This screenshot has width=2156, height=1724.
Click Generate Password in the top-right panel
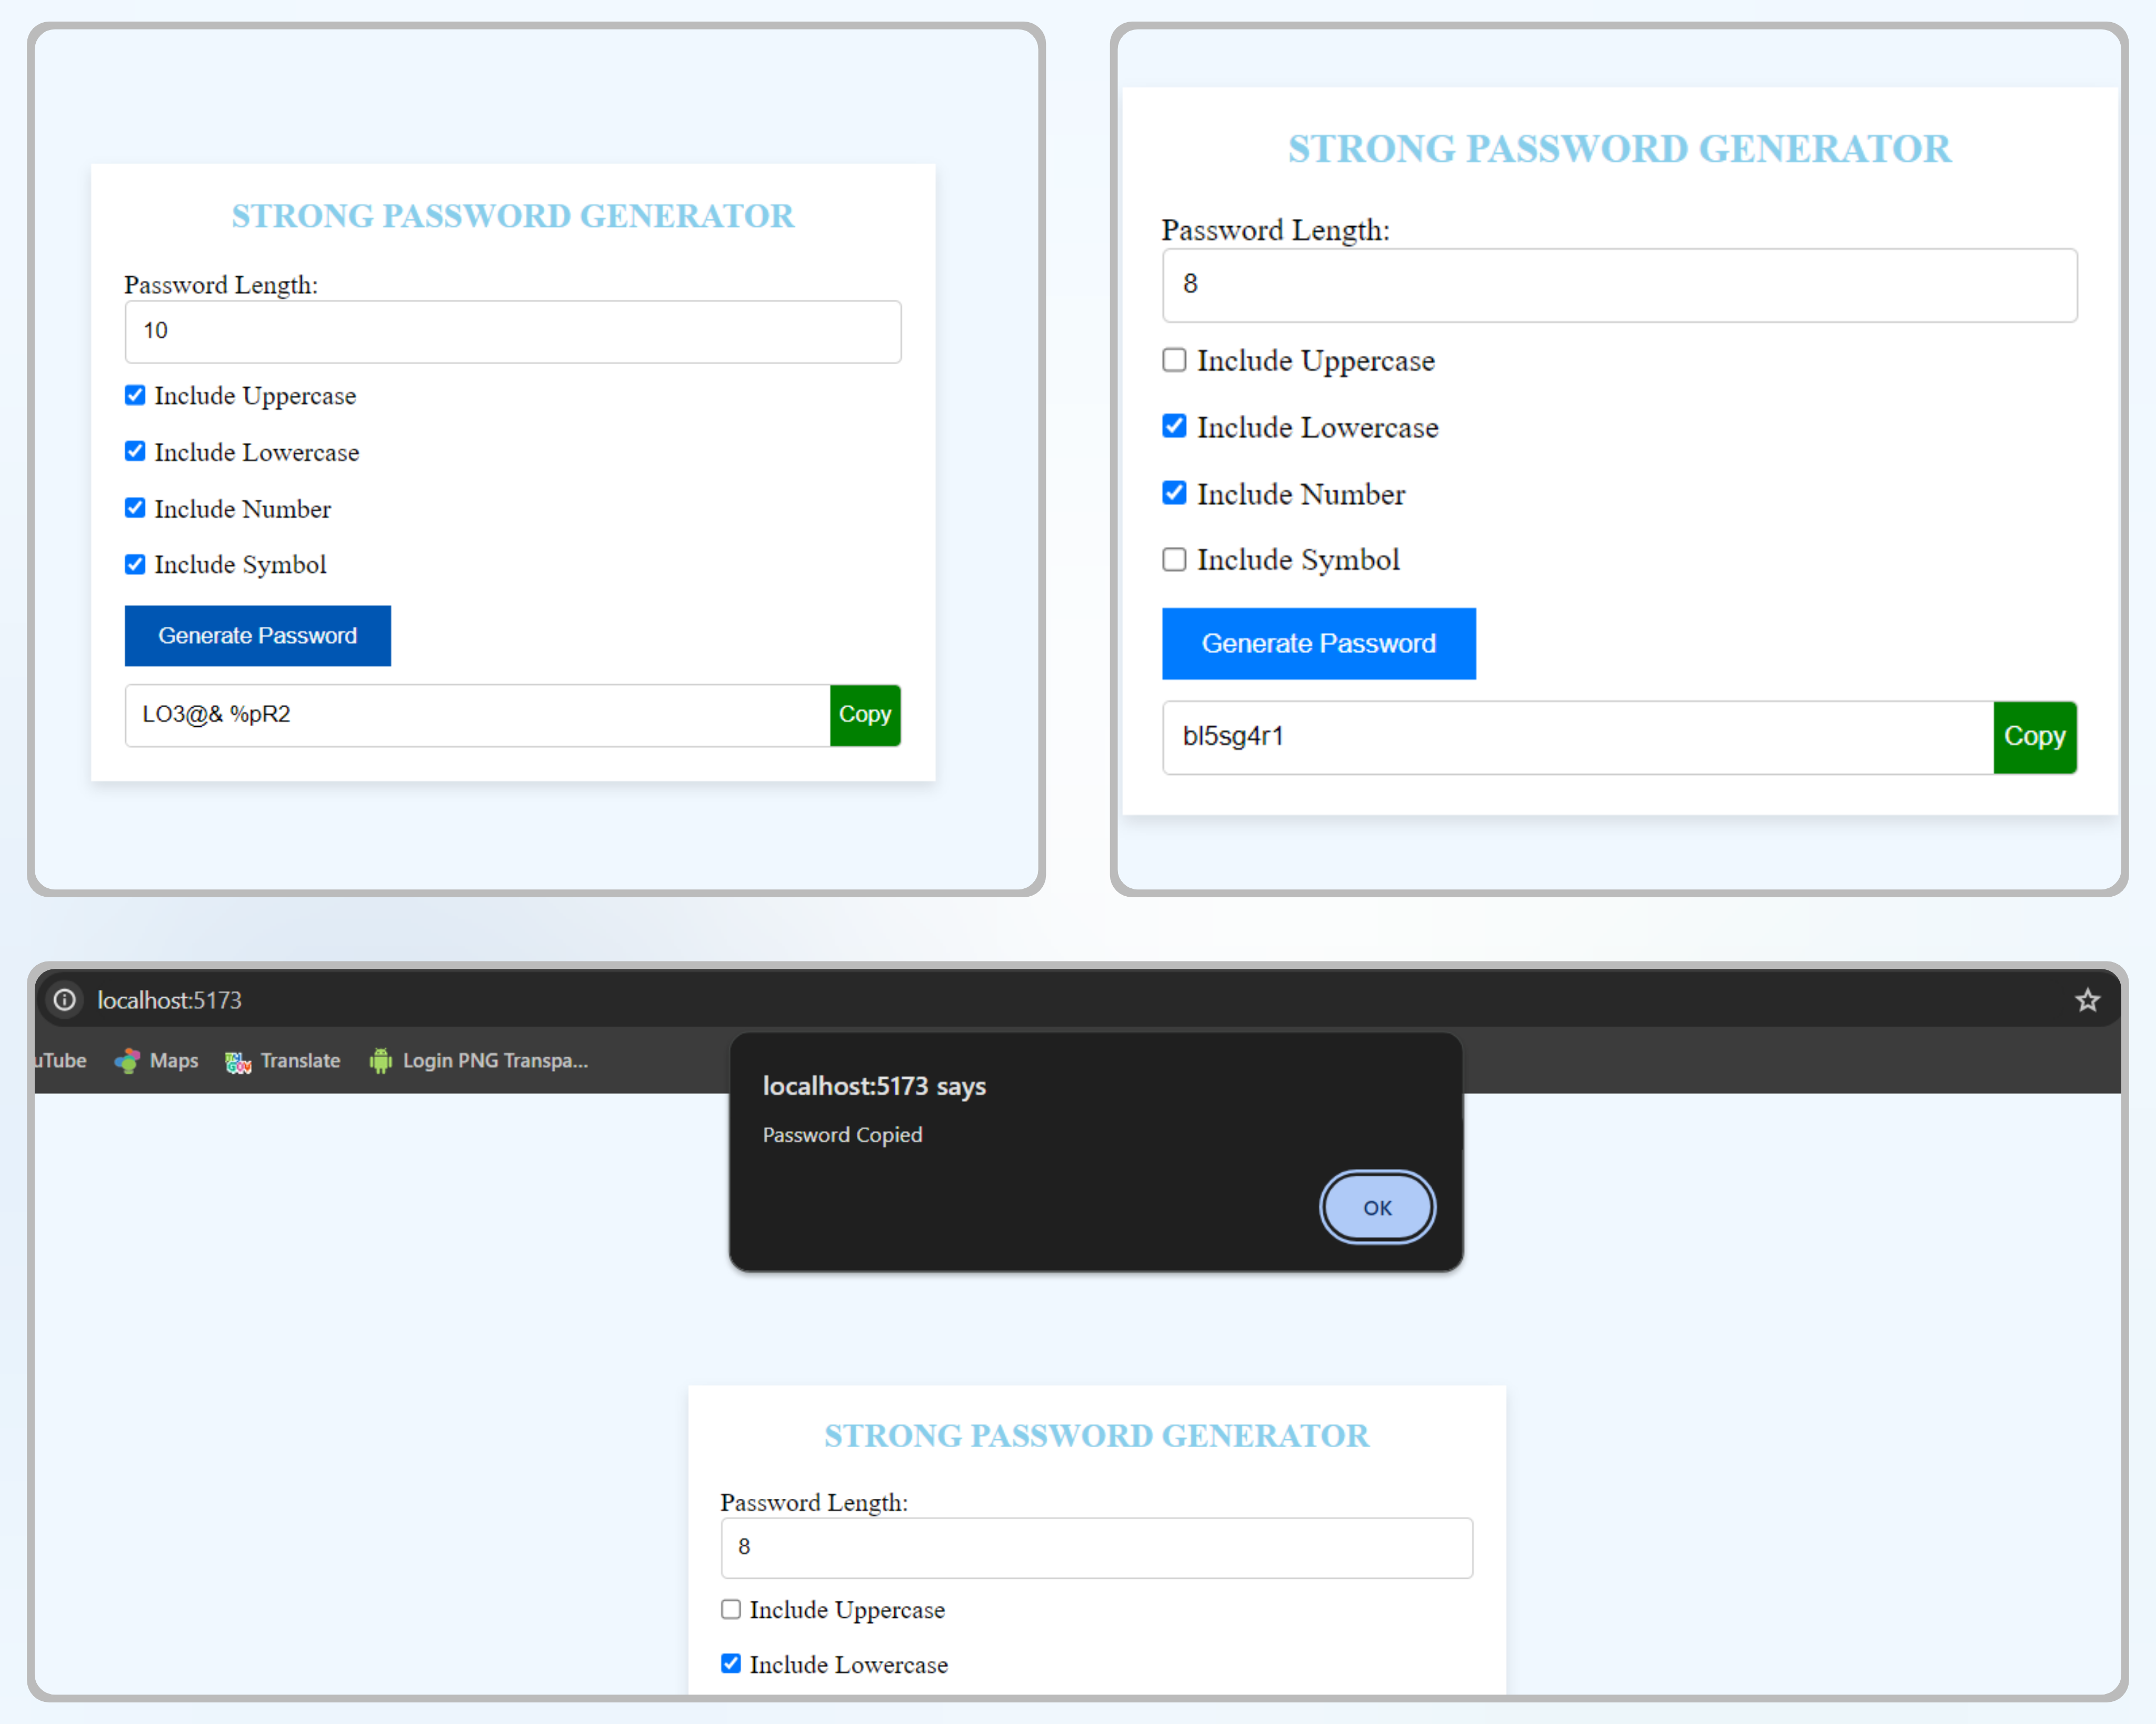coord(1318,644)
